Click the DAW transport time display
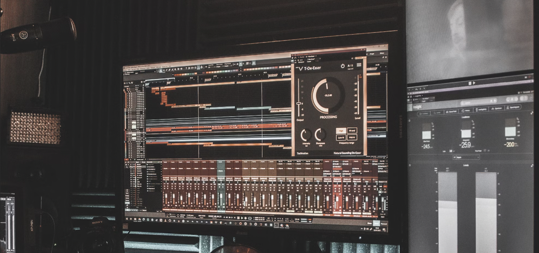The height and width of the screenshot is (253, 539). click(215, 217)
